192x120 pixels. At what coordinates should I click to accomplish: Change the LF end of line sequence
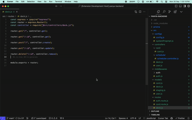click(140, 118)
